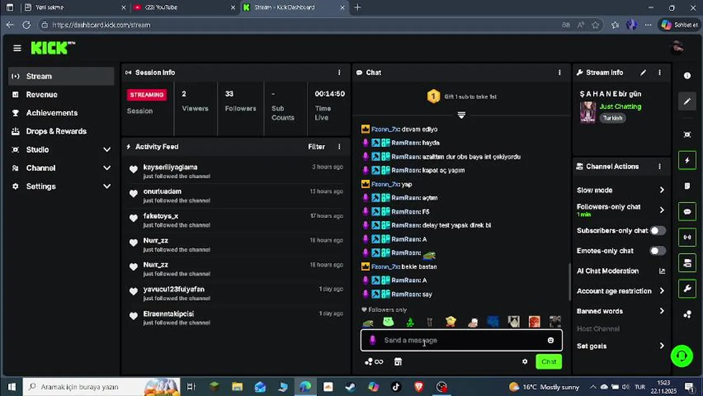
Task: Click the KICK logo
Action: (x=53, y=48)
